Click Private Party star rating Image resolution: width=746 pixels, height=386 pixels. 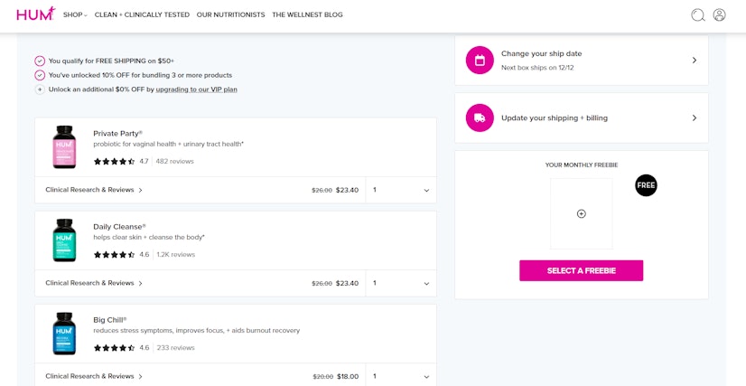pos(114,161)
